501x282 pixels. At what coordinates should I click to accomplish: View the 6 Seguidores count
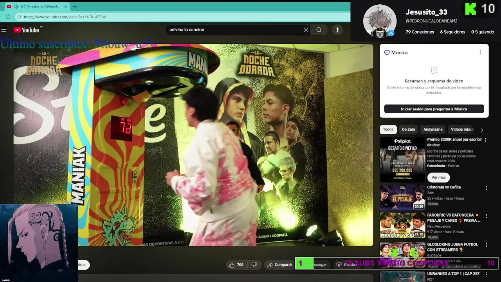click(x=452, y=32)
